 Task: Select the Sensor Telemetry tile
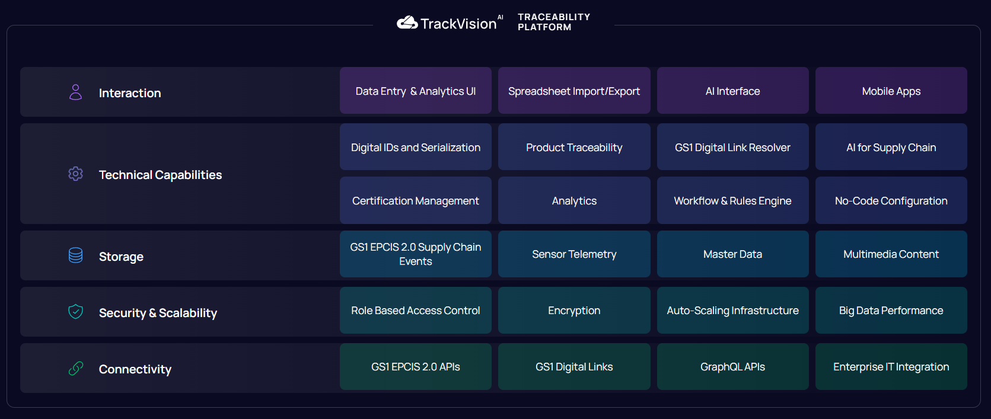click(x=573, y=254)
